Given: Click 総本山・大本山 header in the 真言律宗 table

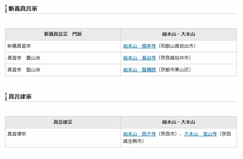Looking at the screenshot, I should 178,122.
